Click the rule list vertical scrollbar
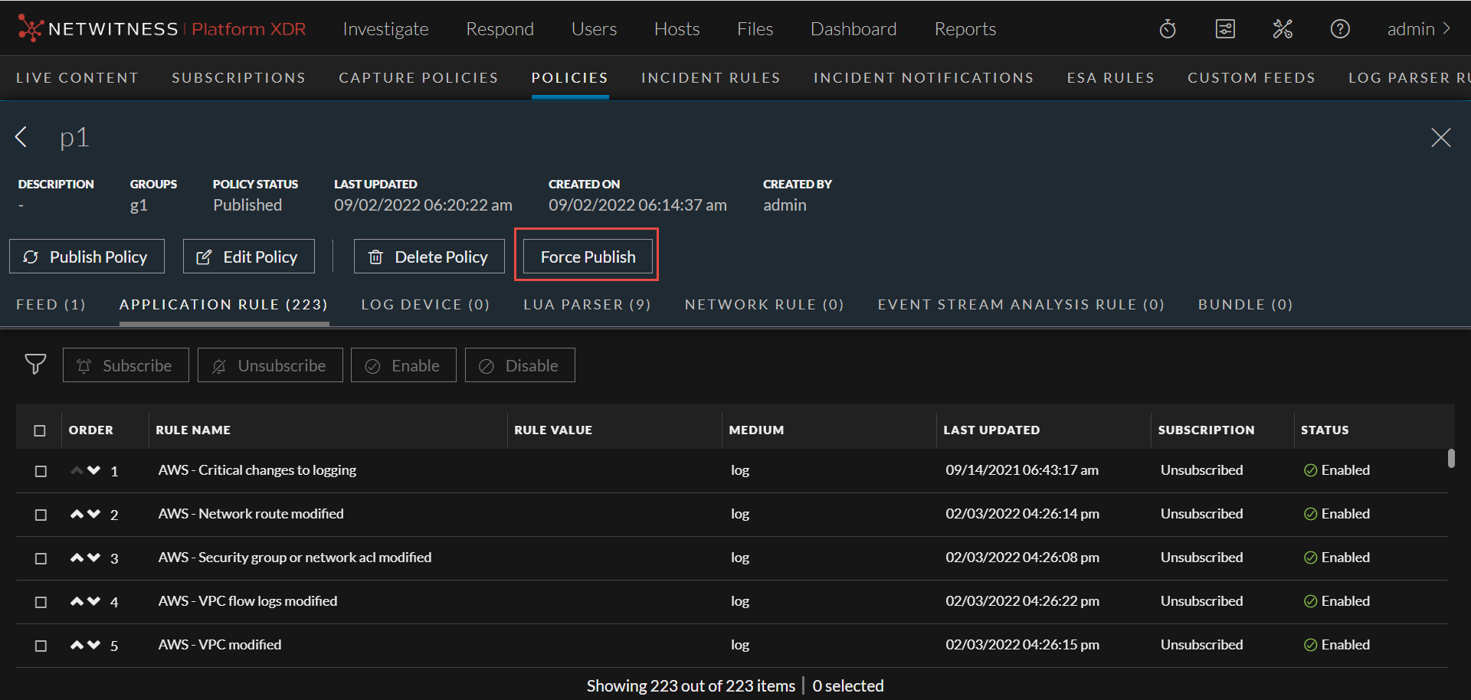This screenshot has width=1471, height=700. [1451, 458]
